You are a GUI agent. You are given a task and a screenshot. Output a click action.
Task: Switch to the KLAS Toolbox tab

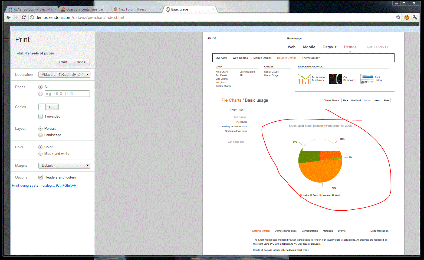(x=32, y=9)
